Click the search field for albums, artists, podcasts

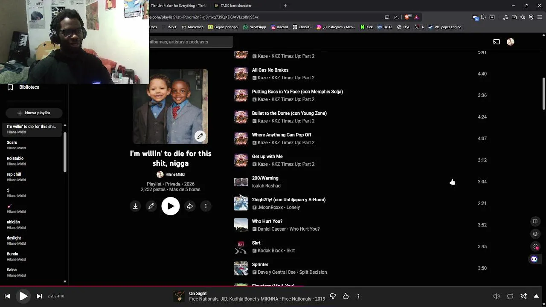pyautogui.click(x=191, y=42)
